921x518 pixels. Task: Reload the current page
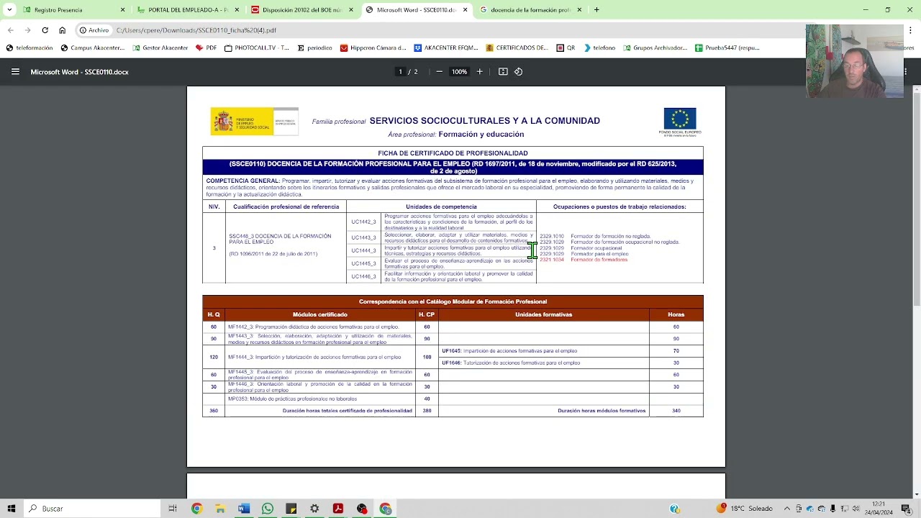click(x=45, y=30)
